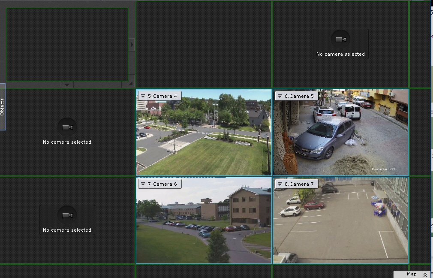Select the Camera 4 park view feed
Screen dimensions: 433x278
(x=204, y=137)
